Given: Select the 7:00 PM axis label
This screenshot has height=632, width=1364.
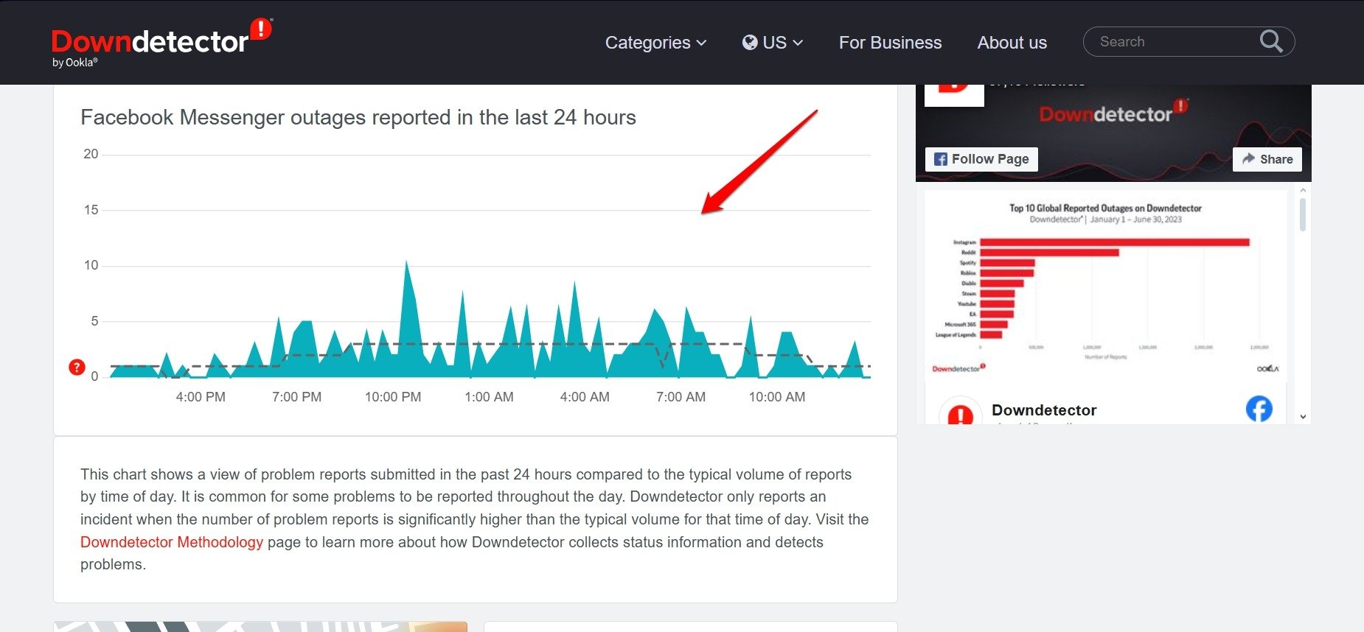Looking at the screenshot, I should (x=296, y=397).
